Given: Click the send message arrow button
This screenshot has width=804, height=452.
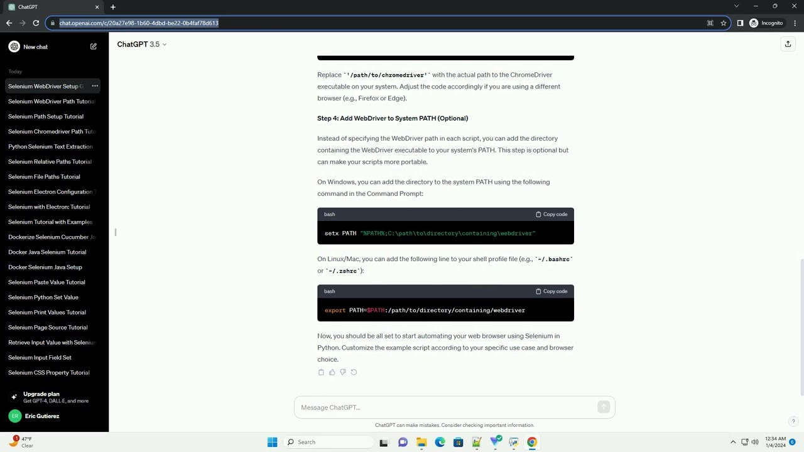Looking at the screenshot, I should [x=604, y=407].
